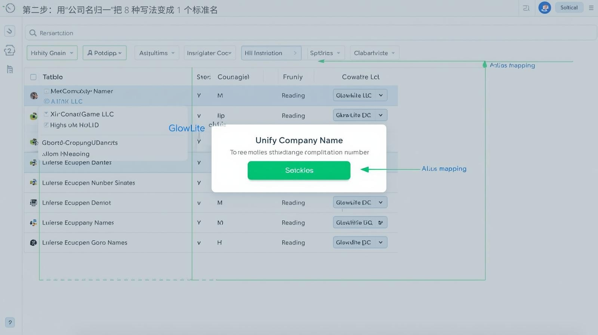
Task: Click the help question mark icon
Action: click(x=10, y=322)
